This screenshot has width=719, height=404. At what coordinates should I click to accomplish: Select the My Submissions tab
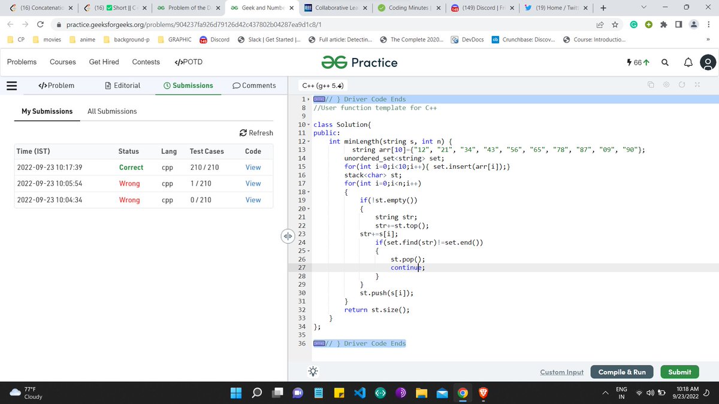tap(47, 111)
